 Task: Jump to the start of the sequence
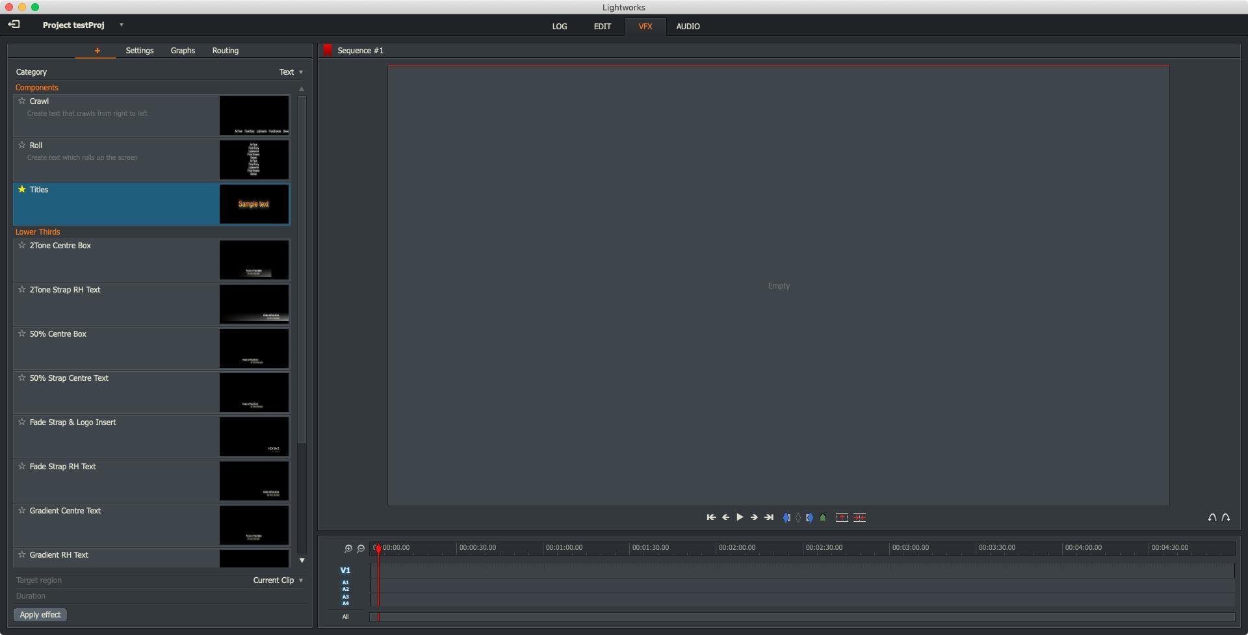point(711,517)
